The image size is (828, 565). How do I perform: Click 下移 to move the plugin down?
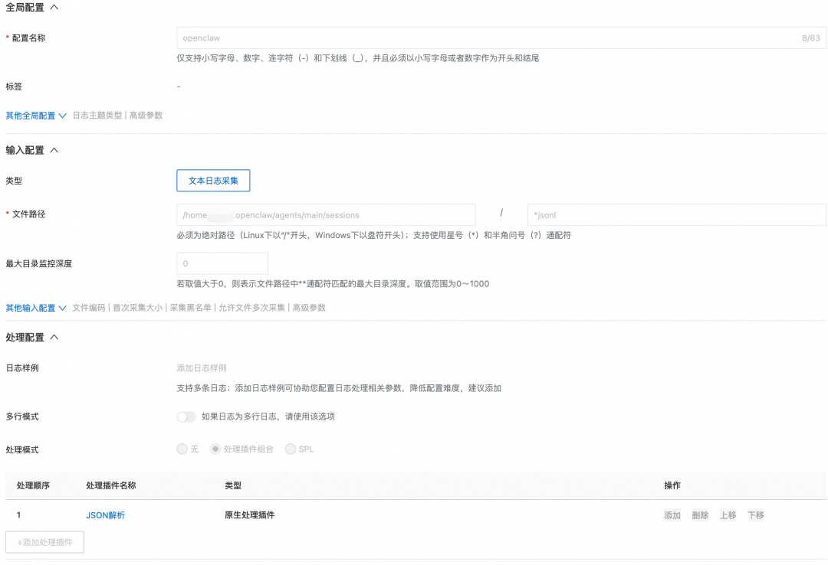755,515
